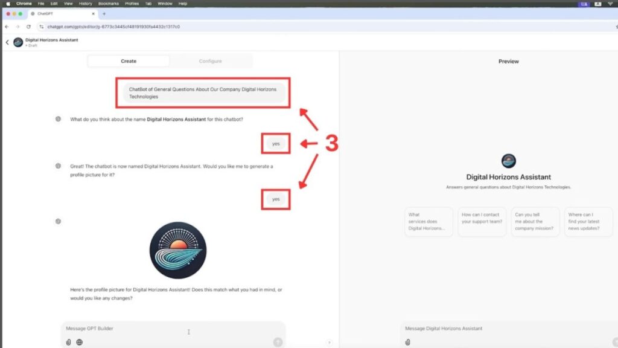Click 'Great! The chatbot is now named' message
The width and height of the screenshot is (618, 348).
click(172, 170)
